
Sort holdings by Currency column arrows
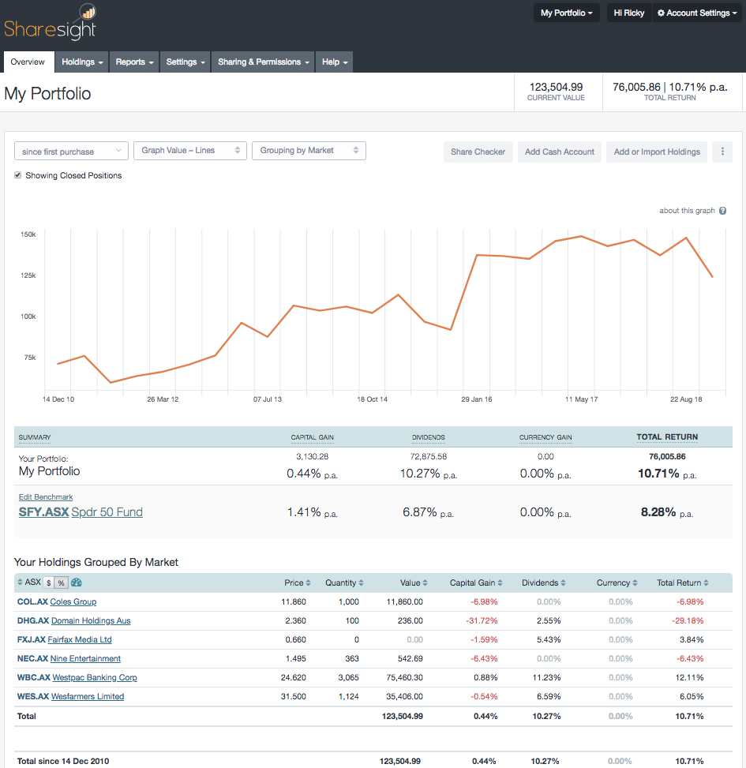pyautogui.click(x=635, y=583)
